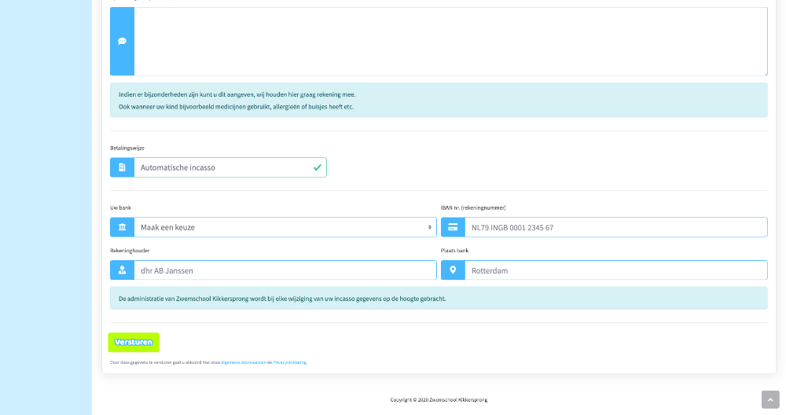Viewport: 786px width, 415px height.
Task: Click the green checkmark in Betalingswijze field
Action: point(318,167)
